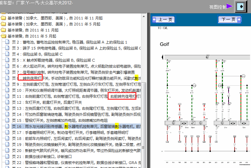The width and height of the screenshot is (251, 168).
Task: Open 页 18 前部车内照明灯 page
Action: tap(76, 139)
